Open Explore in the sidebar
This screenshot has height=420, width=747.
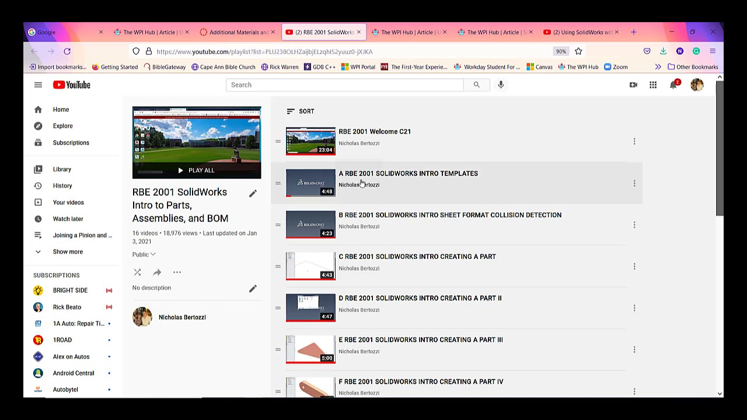62,126
